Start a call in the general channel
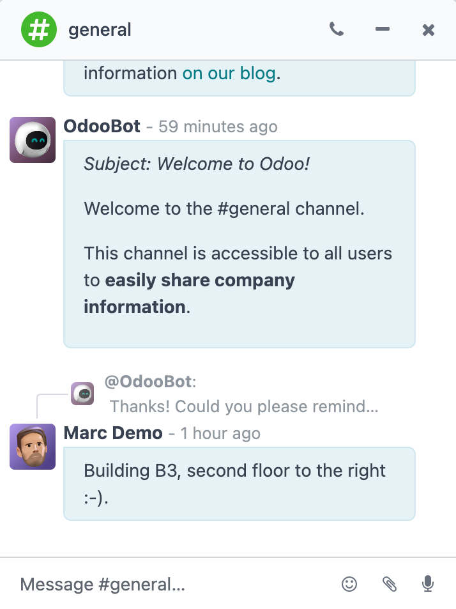 click(x=336, y=29)
